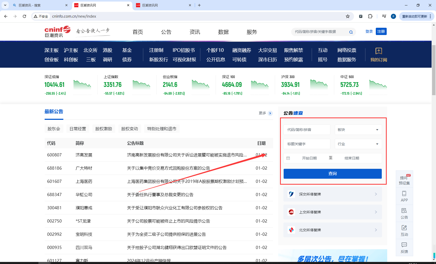The height and width of the screenshot is (264, 436).
Task: Click the 不安全 site info warning icon
Action: point(36,16)
